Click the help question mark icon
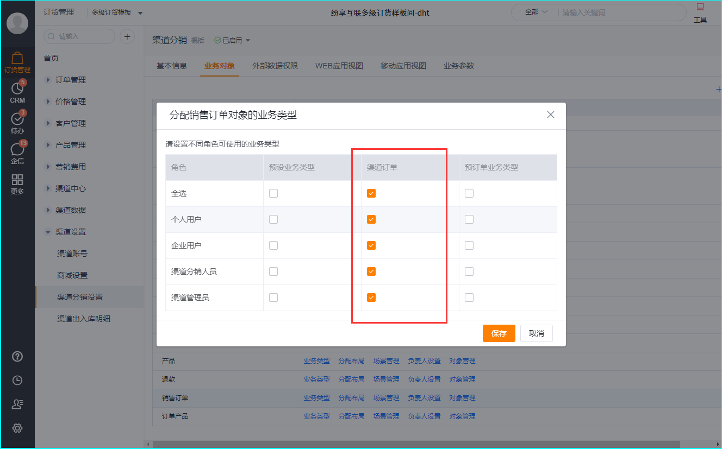Screen dimensions: 722x449 click(x=18, y=356)
